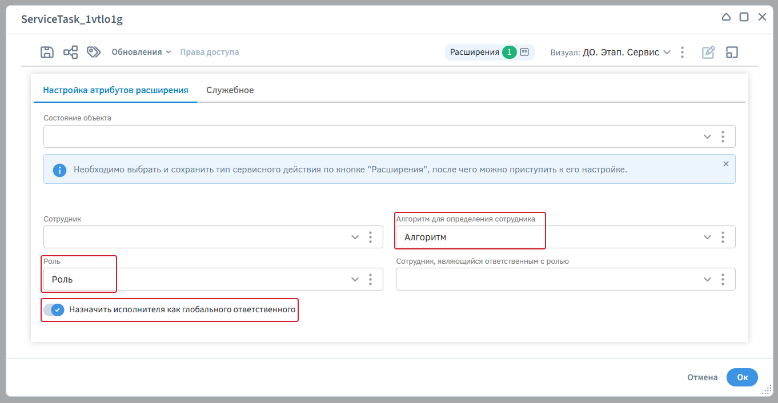The width and height of the screenshot is (778, 403).
Task: Expand the Роль dropdown arrow
Action: pos(355,279)
